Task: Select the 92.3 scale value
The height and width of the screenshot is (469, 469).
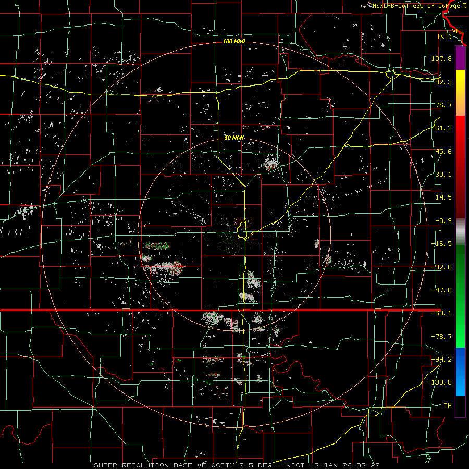Action: 443,82
